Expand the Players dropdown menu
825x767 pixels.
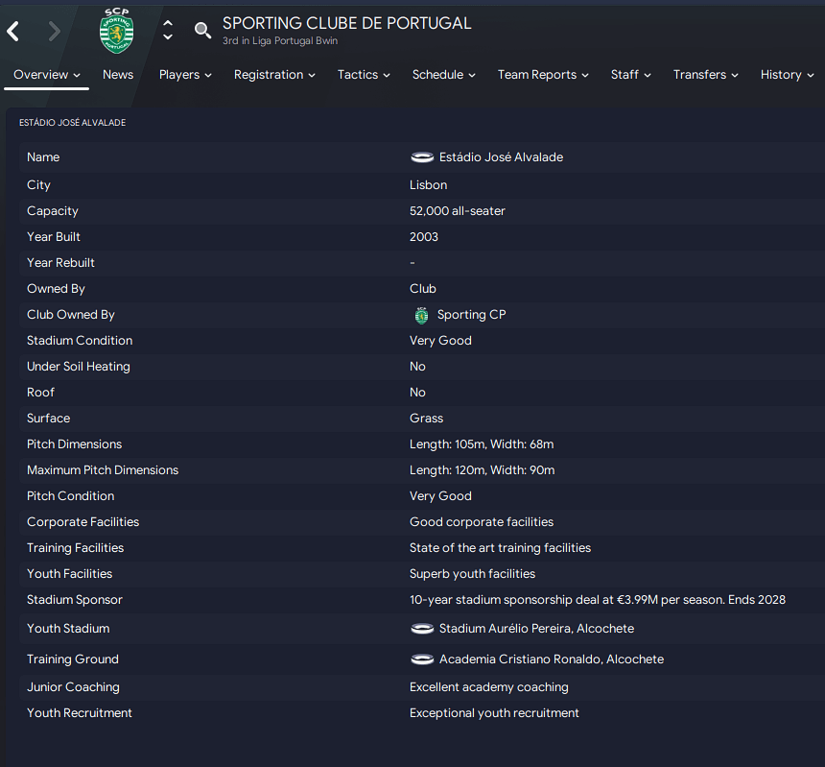[185, 75]
